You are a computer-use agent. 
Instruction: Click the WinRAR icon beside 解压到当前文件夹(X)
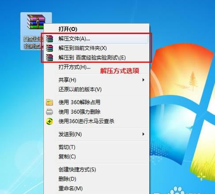point(49,48)
